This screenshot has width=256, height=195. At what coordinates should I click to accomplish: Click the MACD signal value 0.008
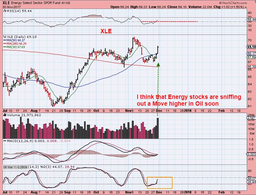point(52,141)
